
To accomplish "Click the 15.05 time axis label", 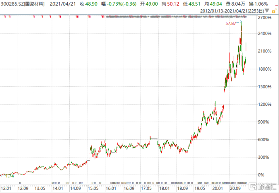I will click(93, 189).
